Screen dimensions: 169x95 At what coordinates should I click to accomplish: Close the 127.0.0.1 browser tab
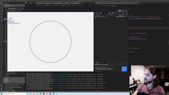tap(23, 8)
